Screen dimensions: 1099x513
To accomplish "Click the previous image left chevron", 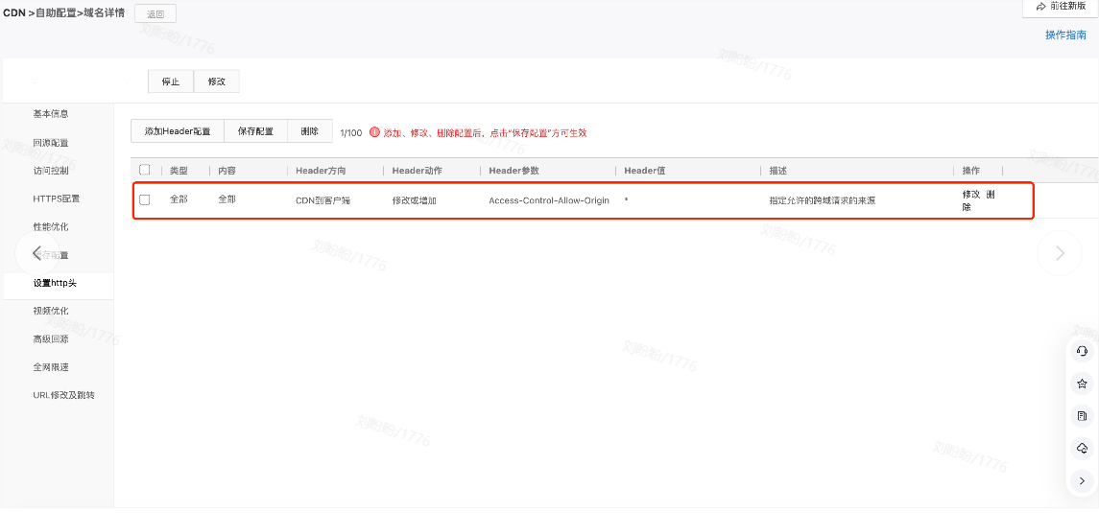I will click(36, 253).
